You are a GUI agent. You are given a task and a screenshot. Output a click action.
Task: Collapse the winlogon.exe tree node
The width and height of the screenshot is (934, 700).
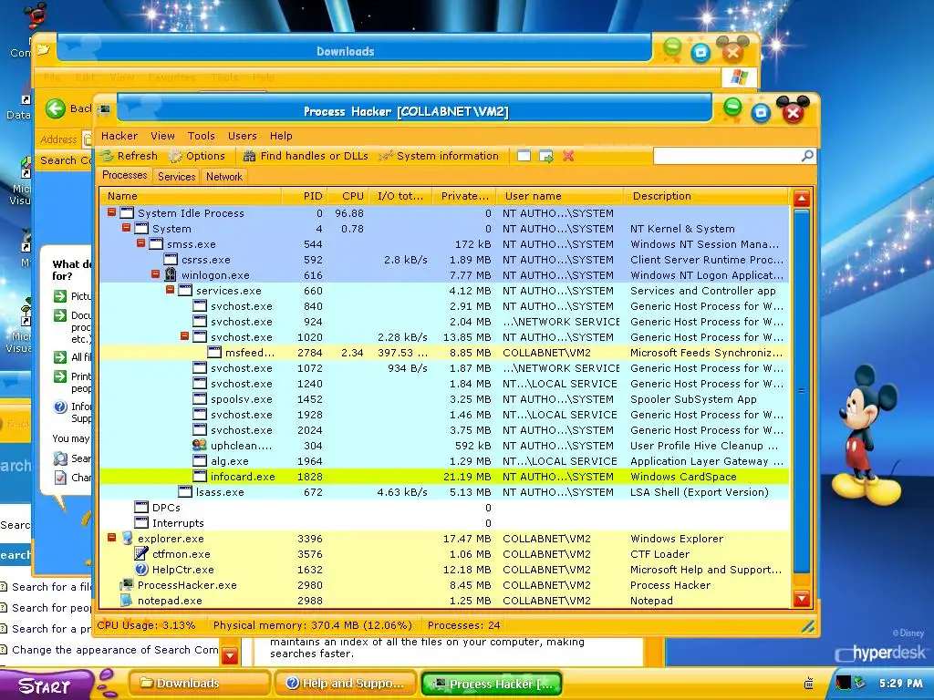(155, 273)
